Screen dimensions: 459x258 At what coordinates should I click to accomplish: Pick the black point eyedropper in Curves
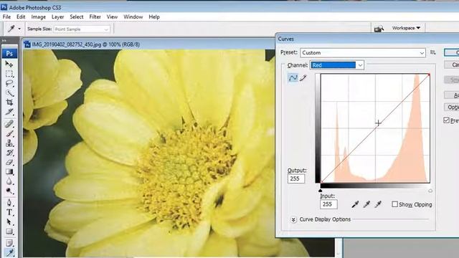355,204
